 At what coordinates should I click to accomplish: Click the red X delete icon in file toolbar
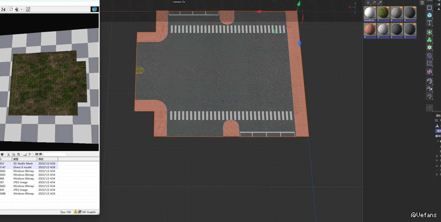[30, 155]
